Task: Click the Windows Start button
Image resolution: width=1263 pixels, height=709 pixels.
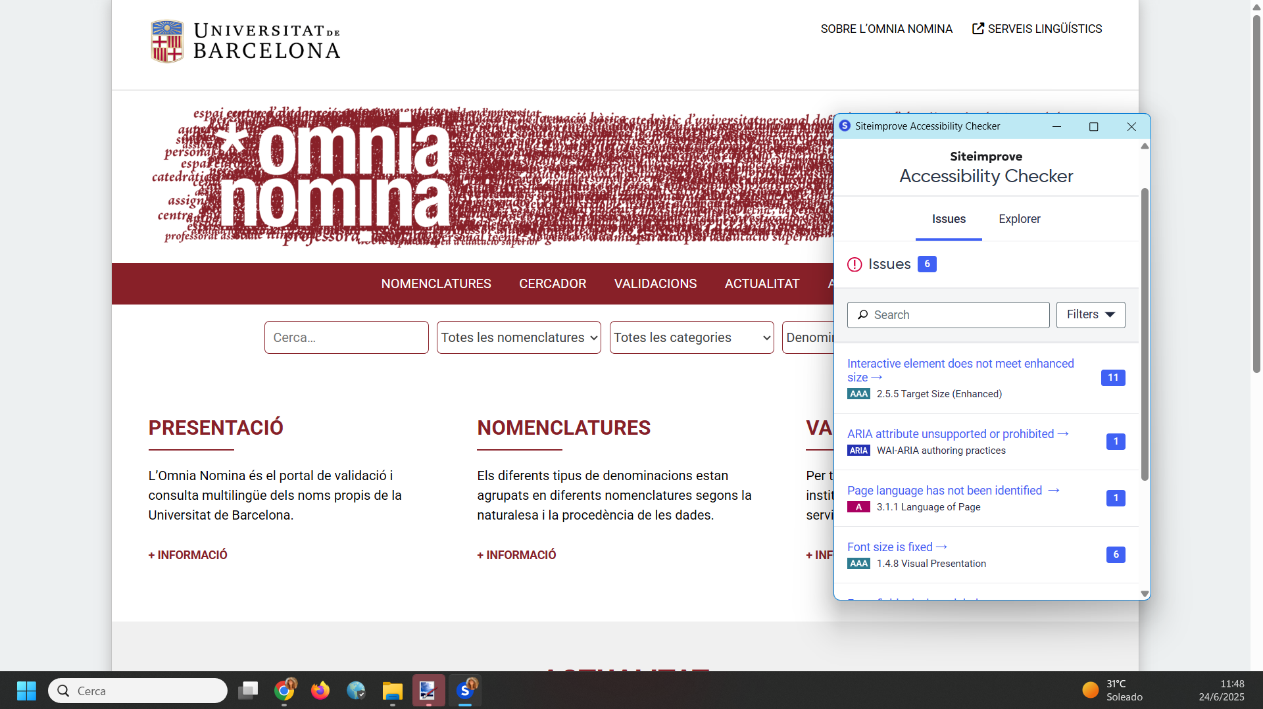Action: tap(26, 691)
